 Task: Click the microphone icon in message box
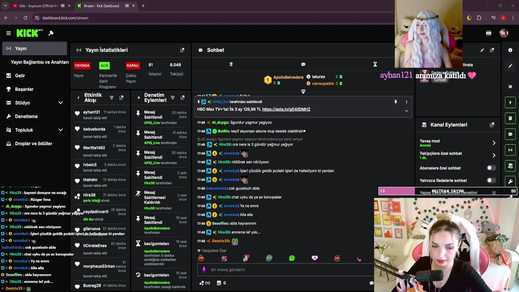click(204, 270)
